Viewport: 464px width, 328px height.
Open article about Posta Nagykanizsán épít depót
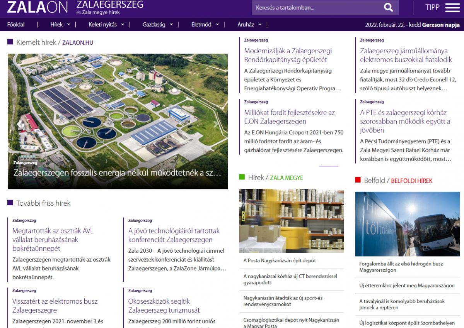tap(279, 260)
